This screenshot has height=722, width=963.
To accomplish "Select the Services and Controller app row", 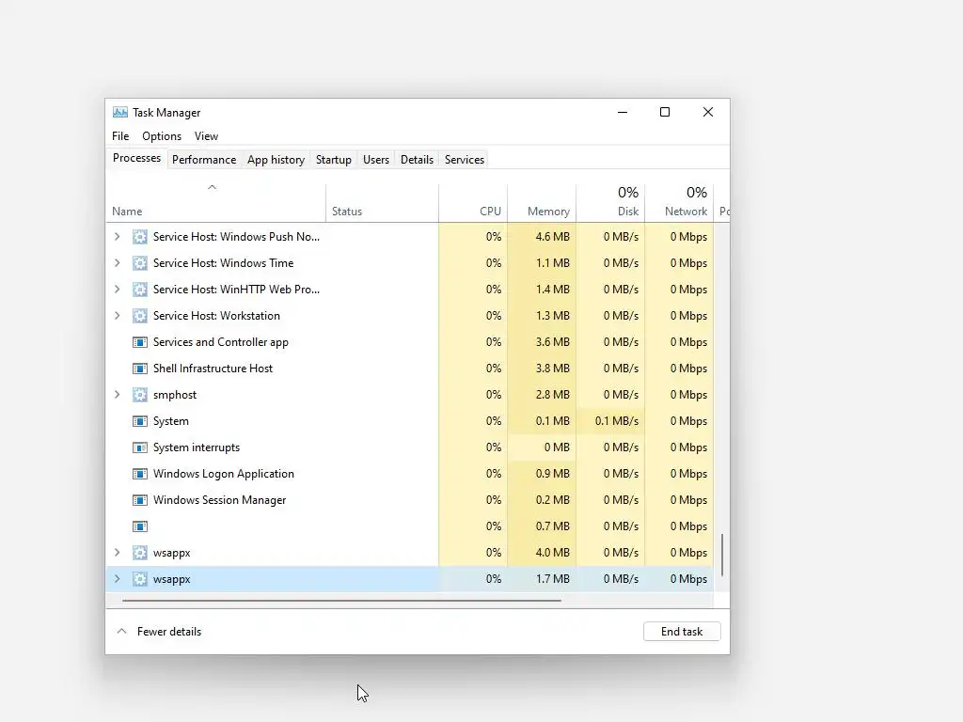I will [x=410, y=342].
